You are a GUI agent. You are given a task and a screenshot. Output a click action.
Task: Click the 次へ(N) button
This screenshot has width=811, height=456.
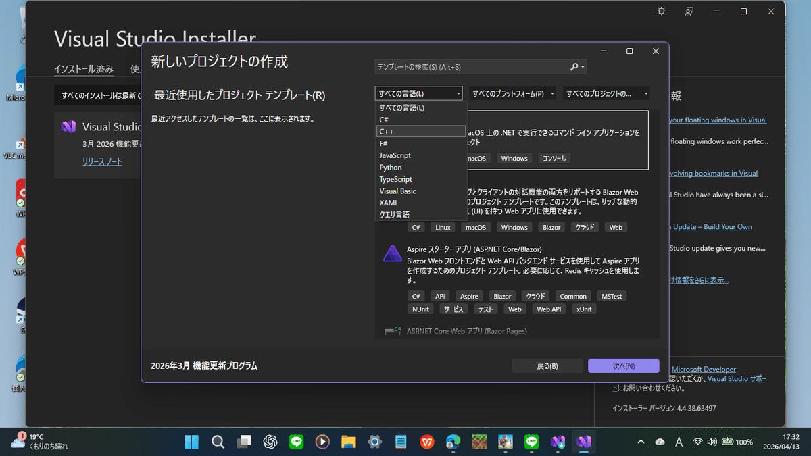click(x=623, y=365)
